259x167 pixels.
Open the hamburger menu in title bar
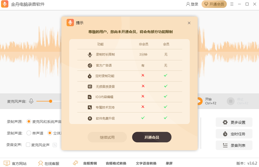coord(232,4)
